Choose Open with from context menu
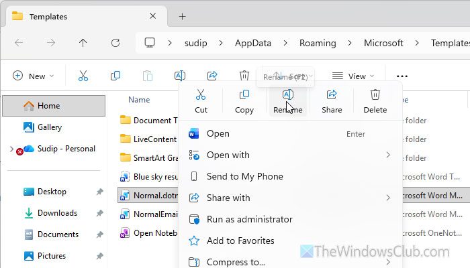The image size is (470, 268). [x=290, y=155]
